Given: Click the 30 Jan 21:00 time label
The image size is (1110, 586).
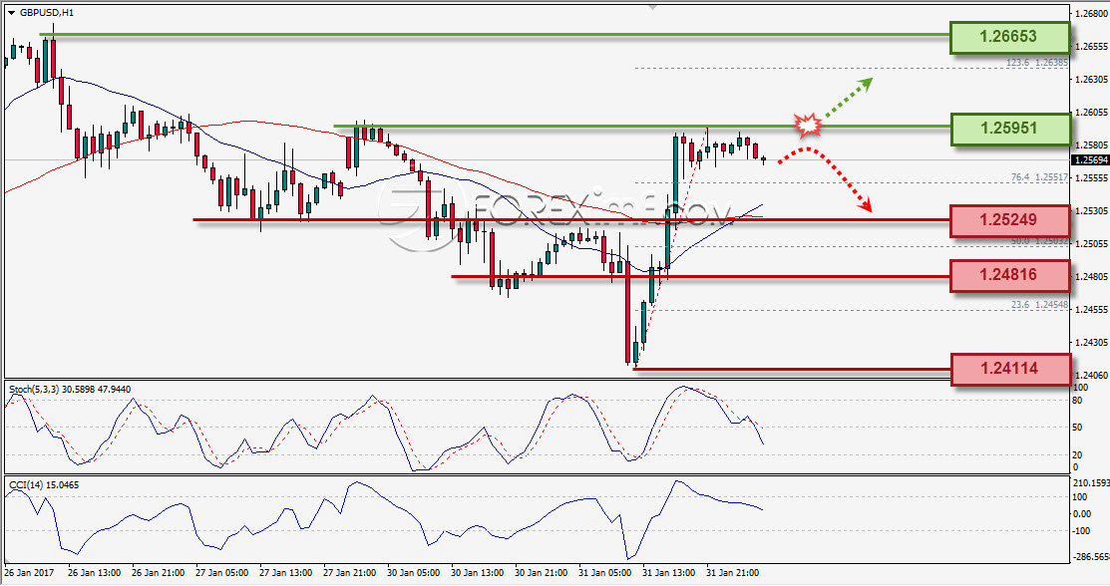Looking at the screenshot, I should point(541,573).
